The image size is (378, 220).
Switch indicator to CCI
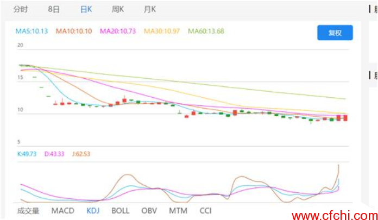point(205,211)
